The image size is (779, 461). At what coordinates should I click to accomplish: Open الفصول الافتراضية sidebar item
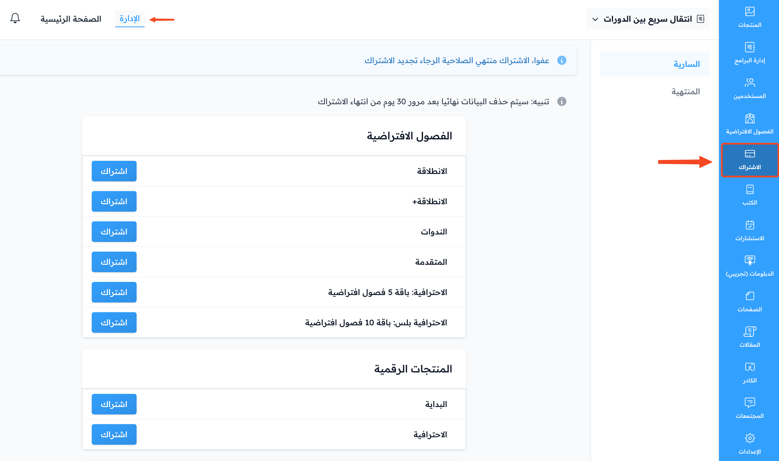[750, 124]
